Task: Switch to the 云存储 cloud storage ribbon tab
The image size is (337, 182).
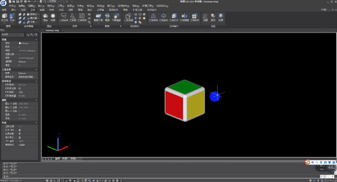Action: coord(100,10)
